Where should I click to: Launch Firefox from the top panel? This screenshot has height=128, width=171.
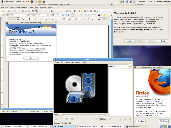pyautogui.click(x=32, y=2)
